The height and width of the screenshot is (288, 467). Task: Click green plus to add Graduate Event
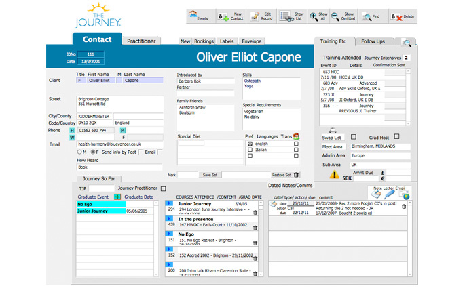coord(117,197)
